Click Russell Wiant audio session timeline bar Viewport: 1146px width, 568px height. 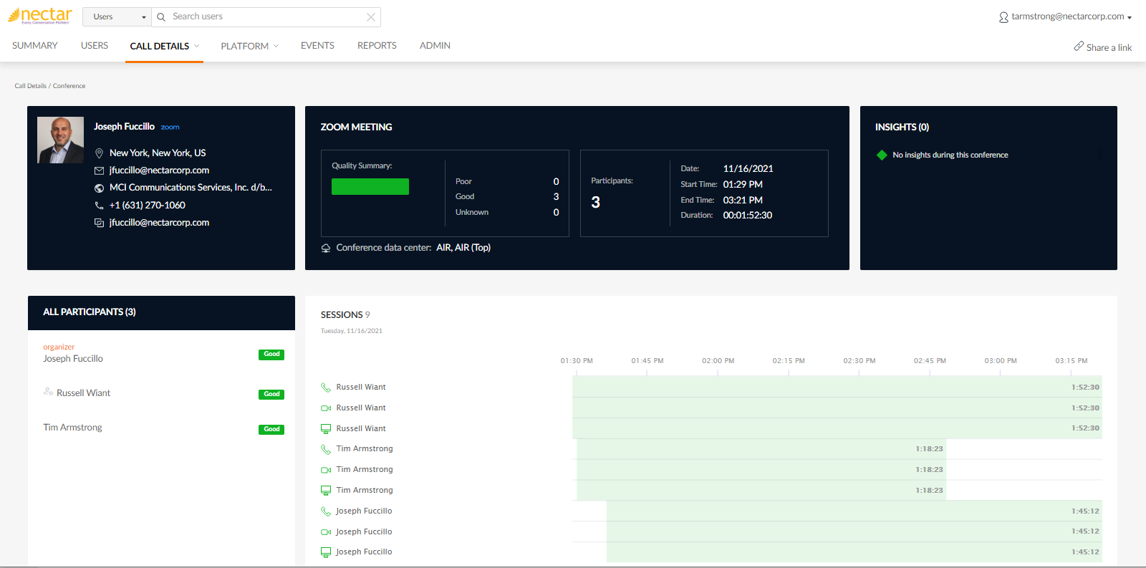click(837, 387)
